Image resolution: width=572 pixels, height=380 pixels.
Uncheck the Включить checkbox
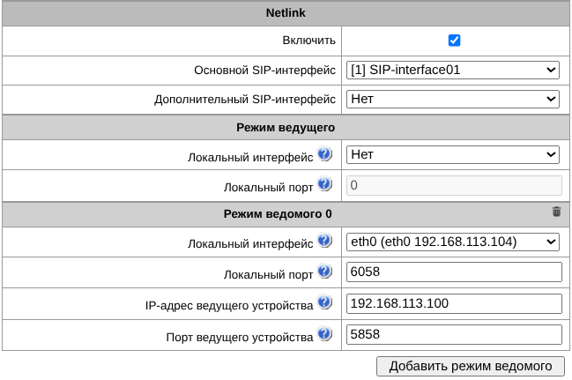(454, 41)
